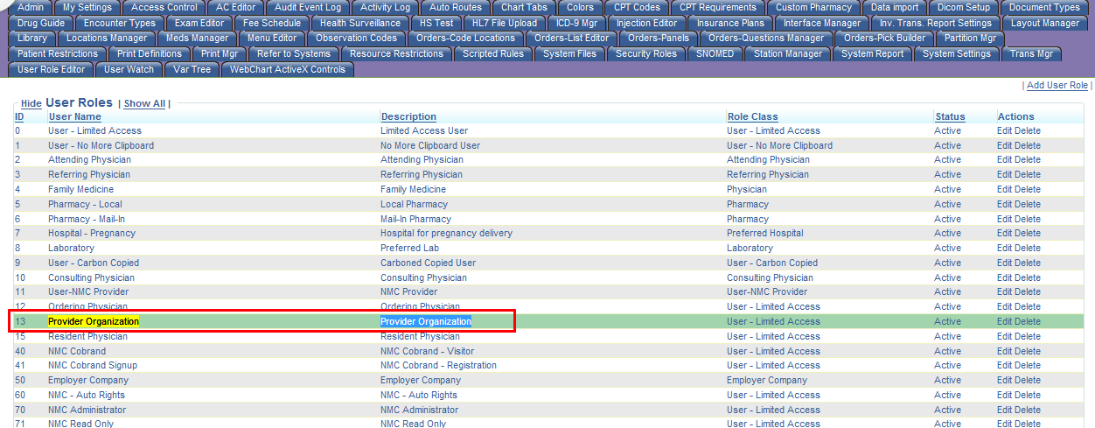Click the Add User Role link

[x=1057, y=85]
